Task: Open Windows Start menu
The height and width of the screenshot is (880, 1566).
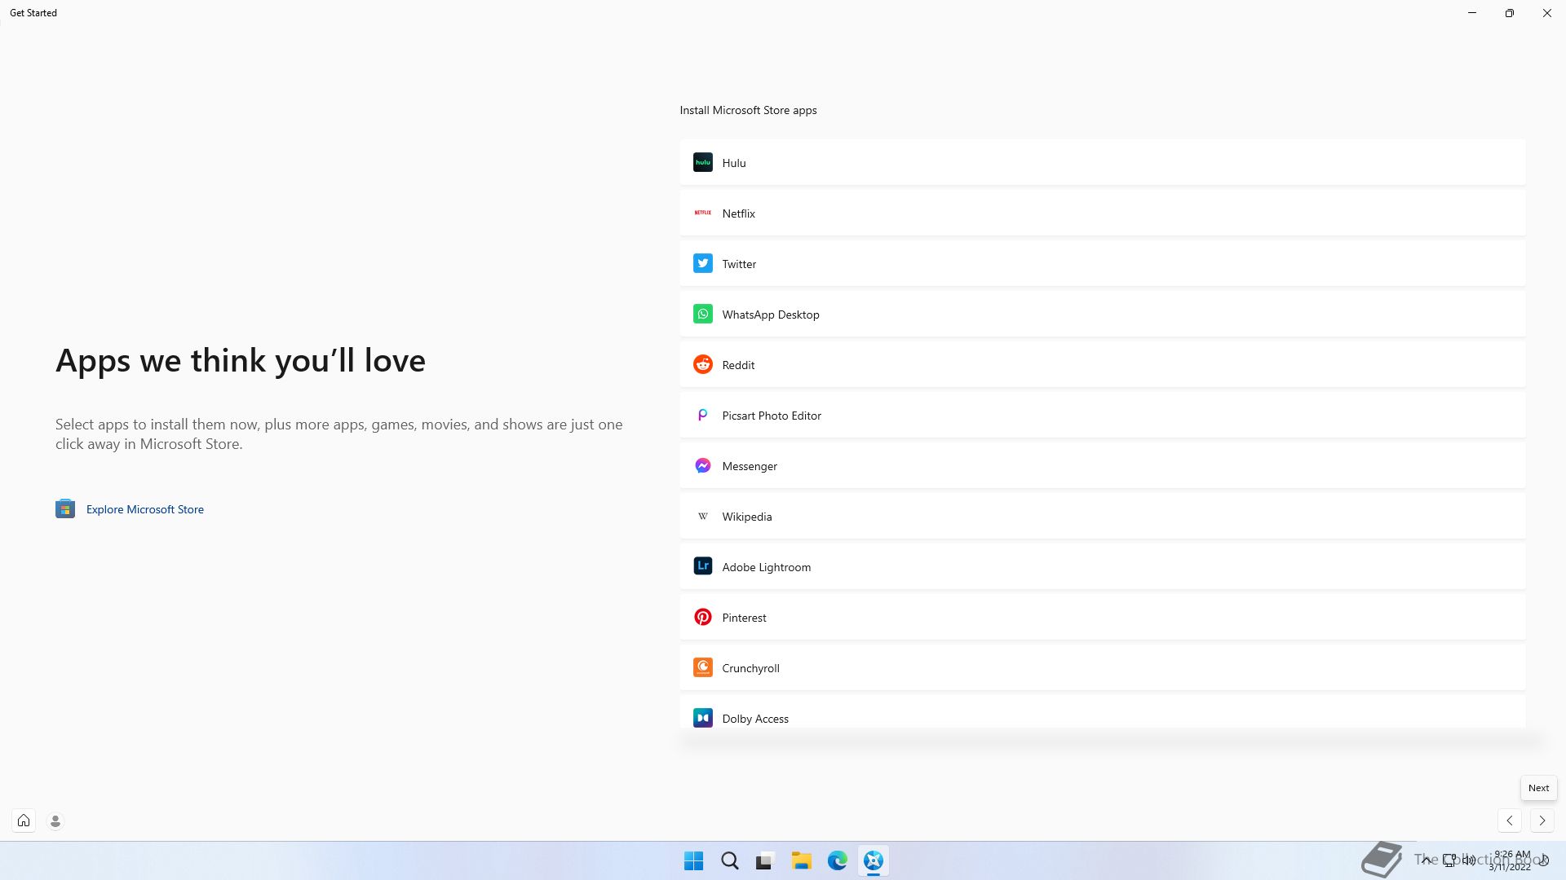Action: coord(693,860)
